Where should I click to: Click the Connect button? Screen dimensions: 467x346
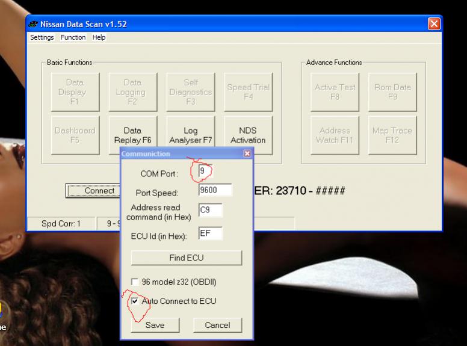93,191
